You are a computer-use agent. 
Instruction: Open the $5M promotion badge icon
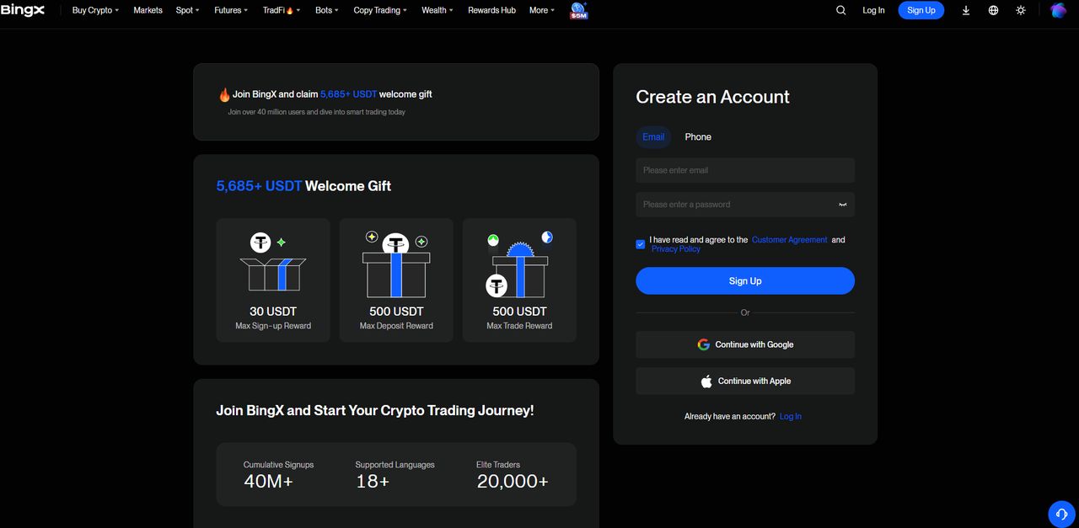(578, 10)
